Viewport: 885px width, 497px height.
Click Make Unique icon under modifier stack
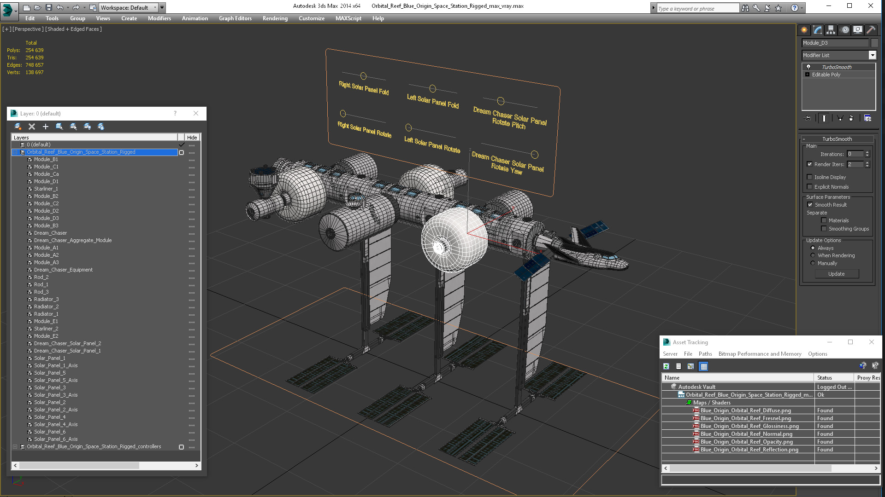840,118
